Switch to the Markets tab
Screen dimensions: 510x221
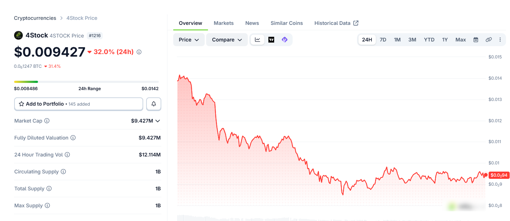[224, 23]
